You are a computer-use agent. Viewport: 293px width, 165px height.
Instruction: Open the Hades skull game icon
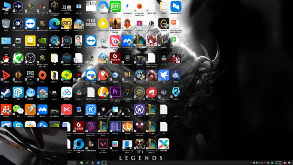pyautogui.click(x=140, y=144)
